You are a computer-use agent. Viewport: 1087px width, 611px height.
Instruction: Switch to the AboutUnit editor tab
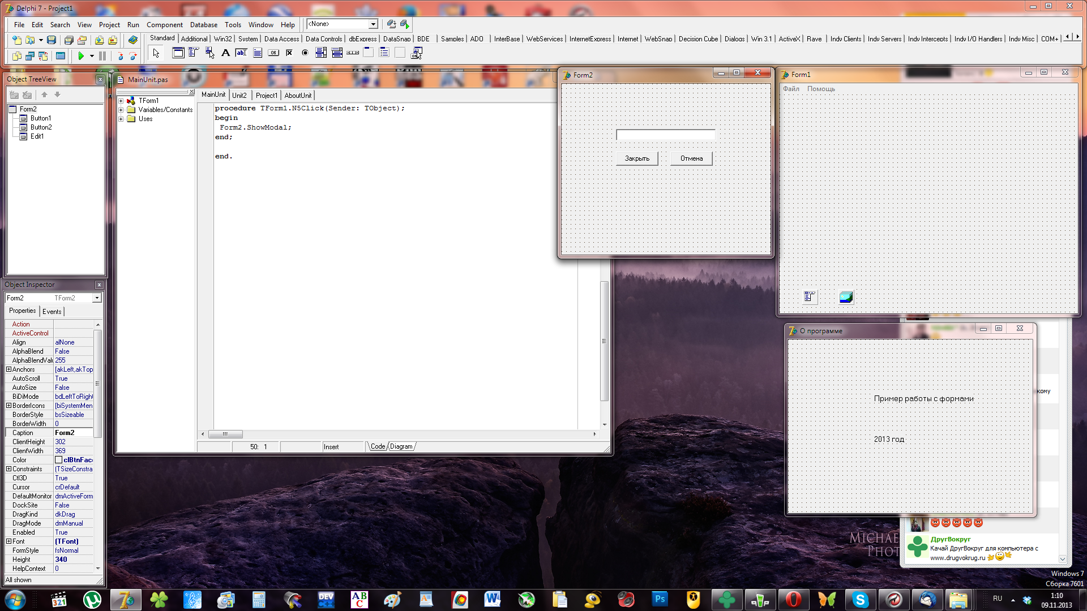tap(298, 96)
